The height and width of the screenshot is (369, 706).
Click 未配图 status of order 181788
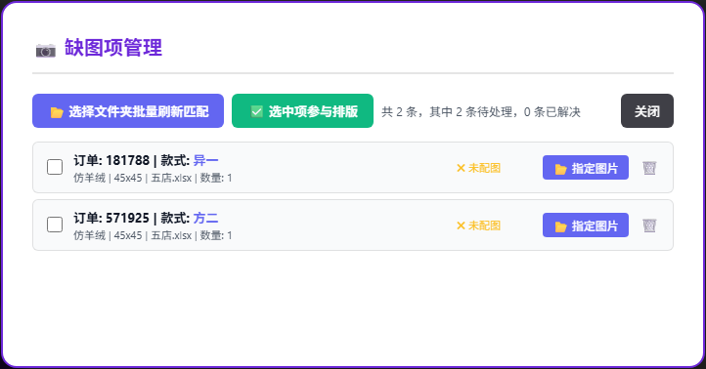click(x=478, y=168)
